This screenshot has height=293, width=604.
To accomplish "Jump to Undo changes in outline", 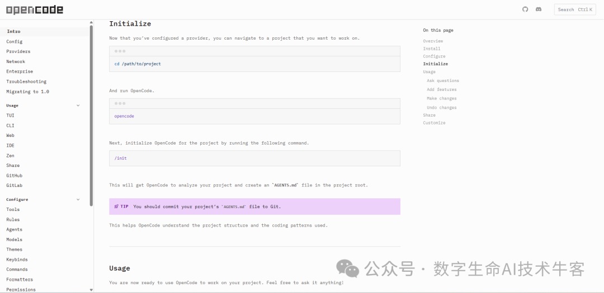I will (x=441, y=108).
